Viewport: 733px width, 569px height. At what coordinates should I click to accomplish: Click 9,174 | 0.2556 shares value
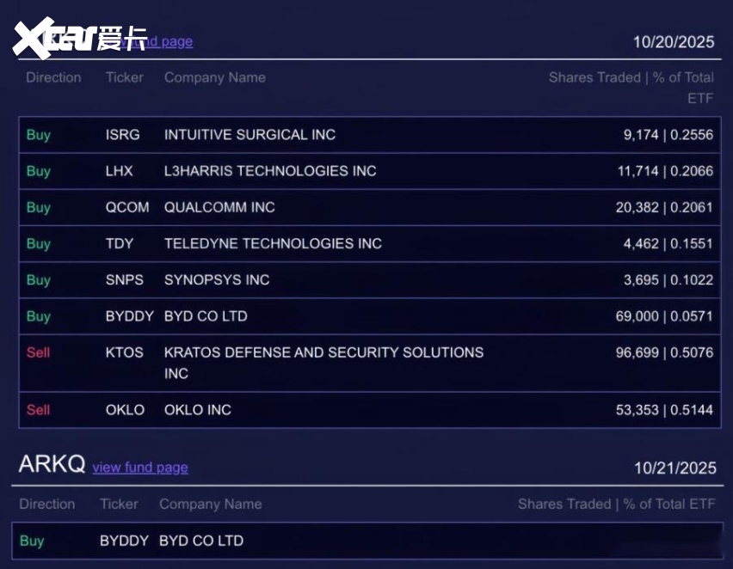[x=668, y=135]
